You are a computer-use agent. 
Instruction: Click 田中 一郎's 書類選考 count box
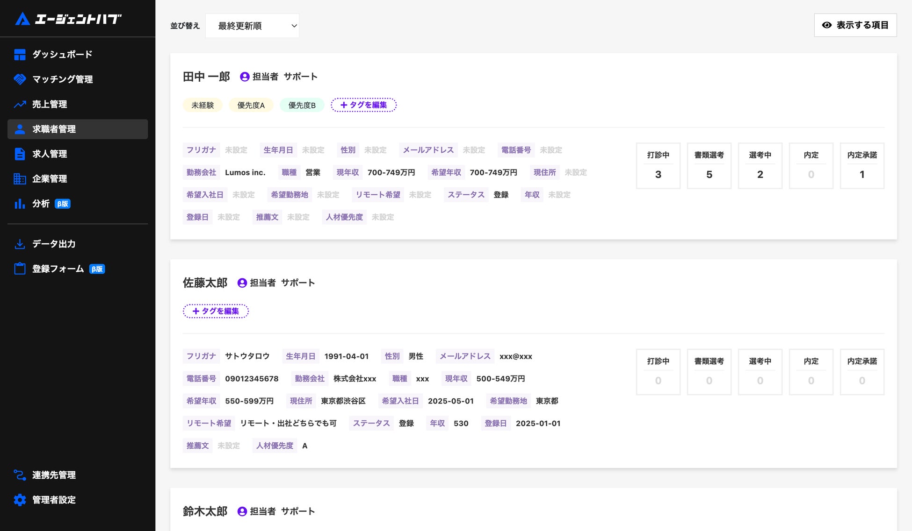709,166
